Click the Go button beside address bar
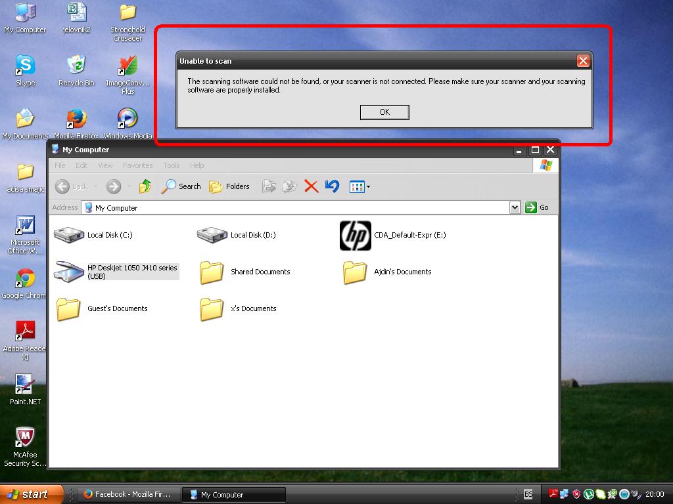 [x=537, y=207]
